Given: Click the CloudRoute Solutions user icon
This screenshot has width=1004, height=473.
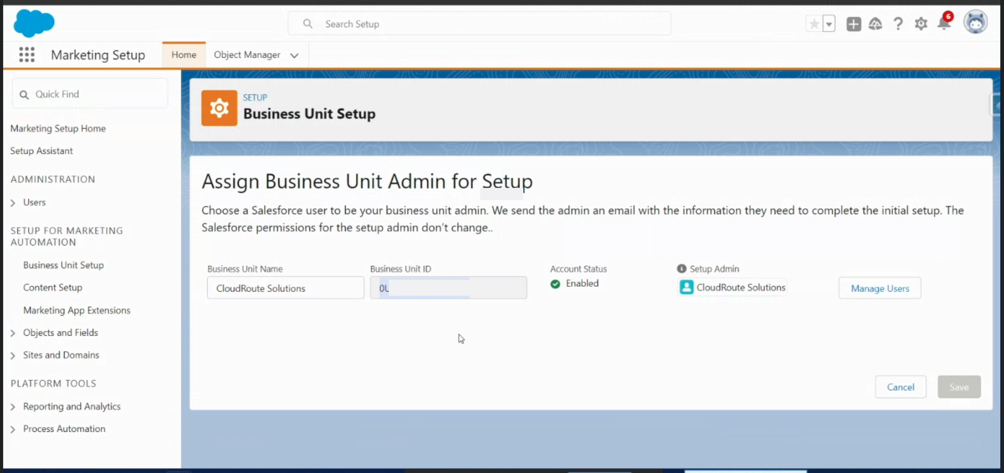Looking at the screenshot, I should click(686, 287).
